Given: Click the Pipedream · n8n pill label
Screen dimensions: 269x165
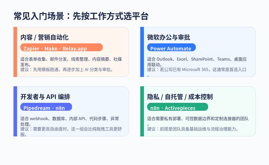Looking at the screenshot, I should coord(46,107).
